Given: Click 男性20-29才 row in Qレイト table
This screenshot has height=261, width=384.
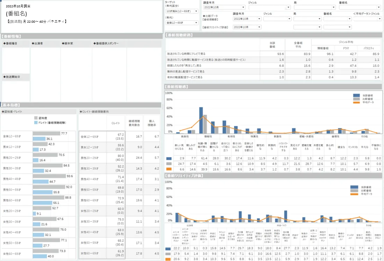Looking at the screenshot, I should click(x=119, y=158).
